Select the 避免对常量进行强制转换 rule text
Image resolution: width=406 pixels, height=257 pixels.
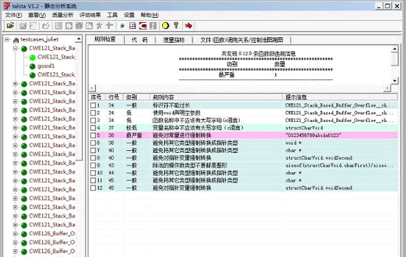(182, 135)
